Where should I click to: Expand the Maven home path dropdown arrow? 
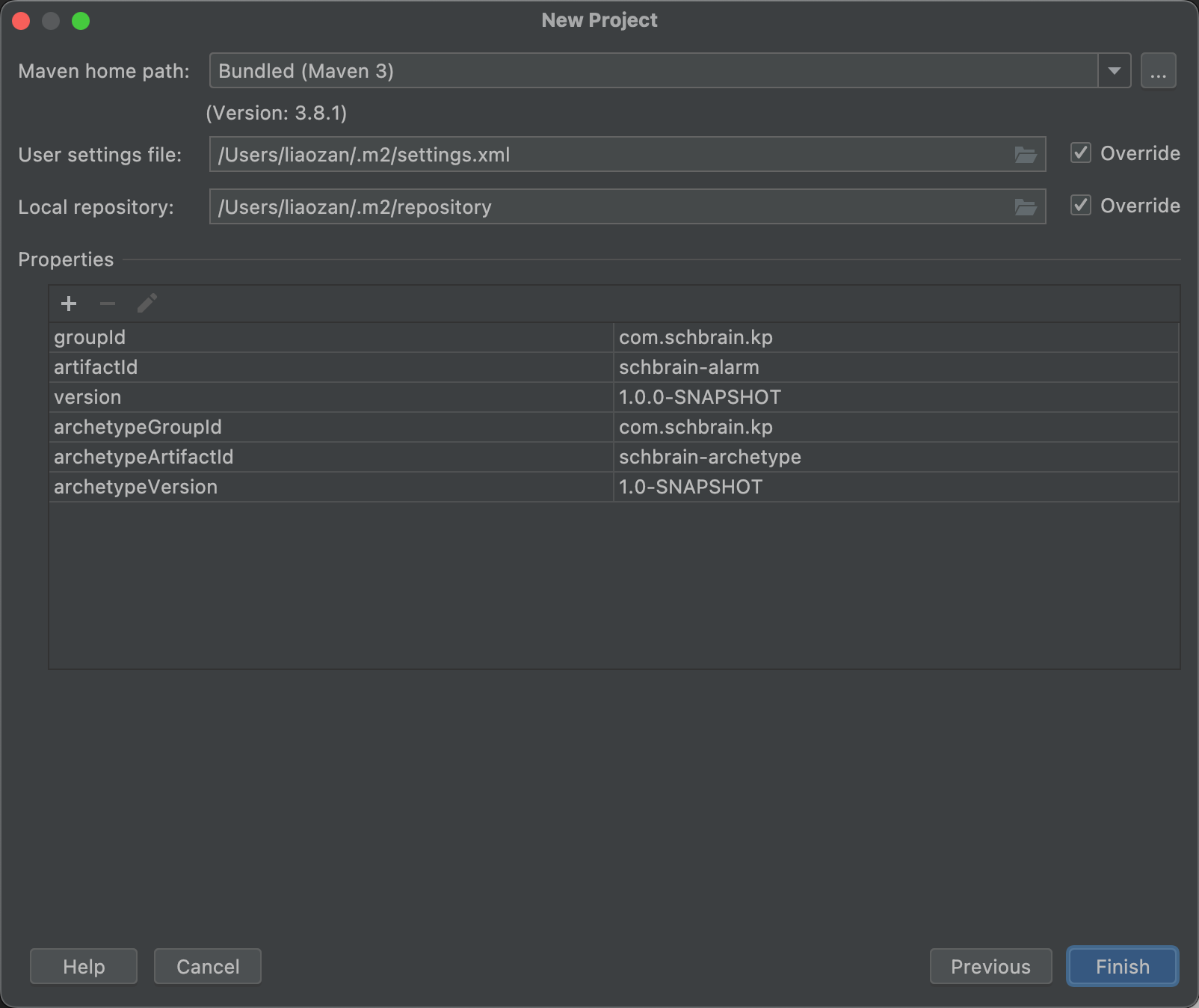[1114, 71]
